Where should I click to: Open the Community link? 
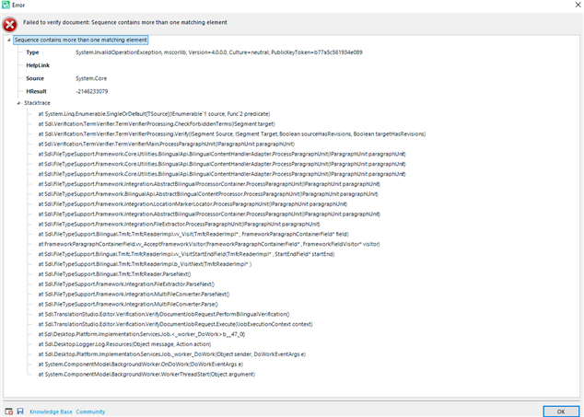(x=90, y=411)
